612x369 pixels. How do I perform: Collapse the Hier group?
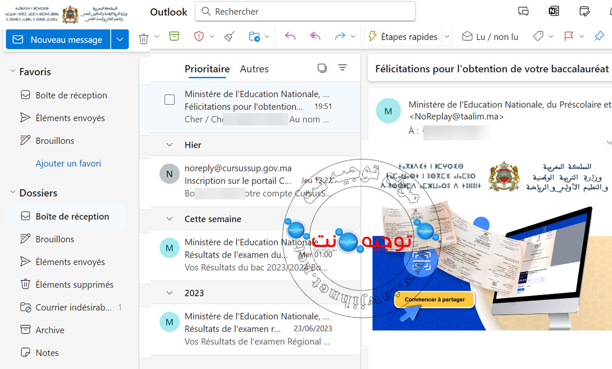170,145
